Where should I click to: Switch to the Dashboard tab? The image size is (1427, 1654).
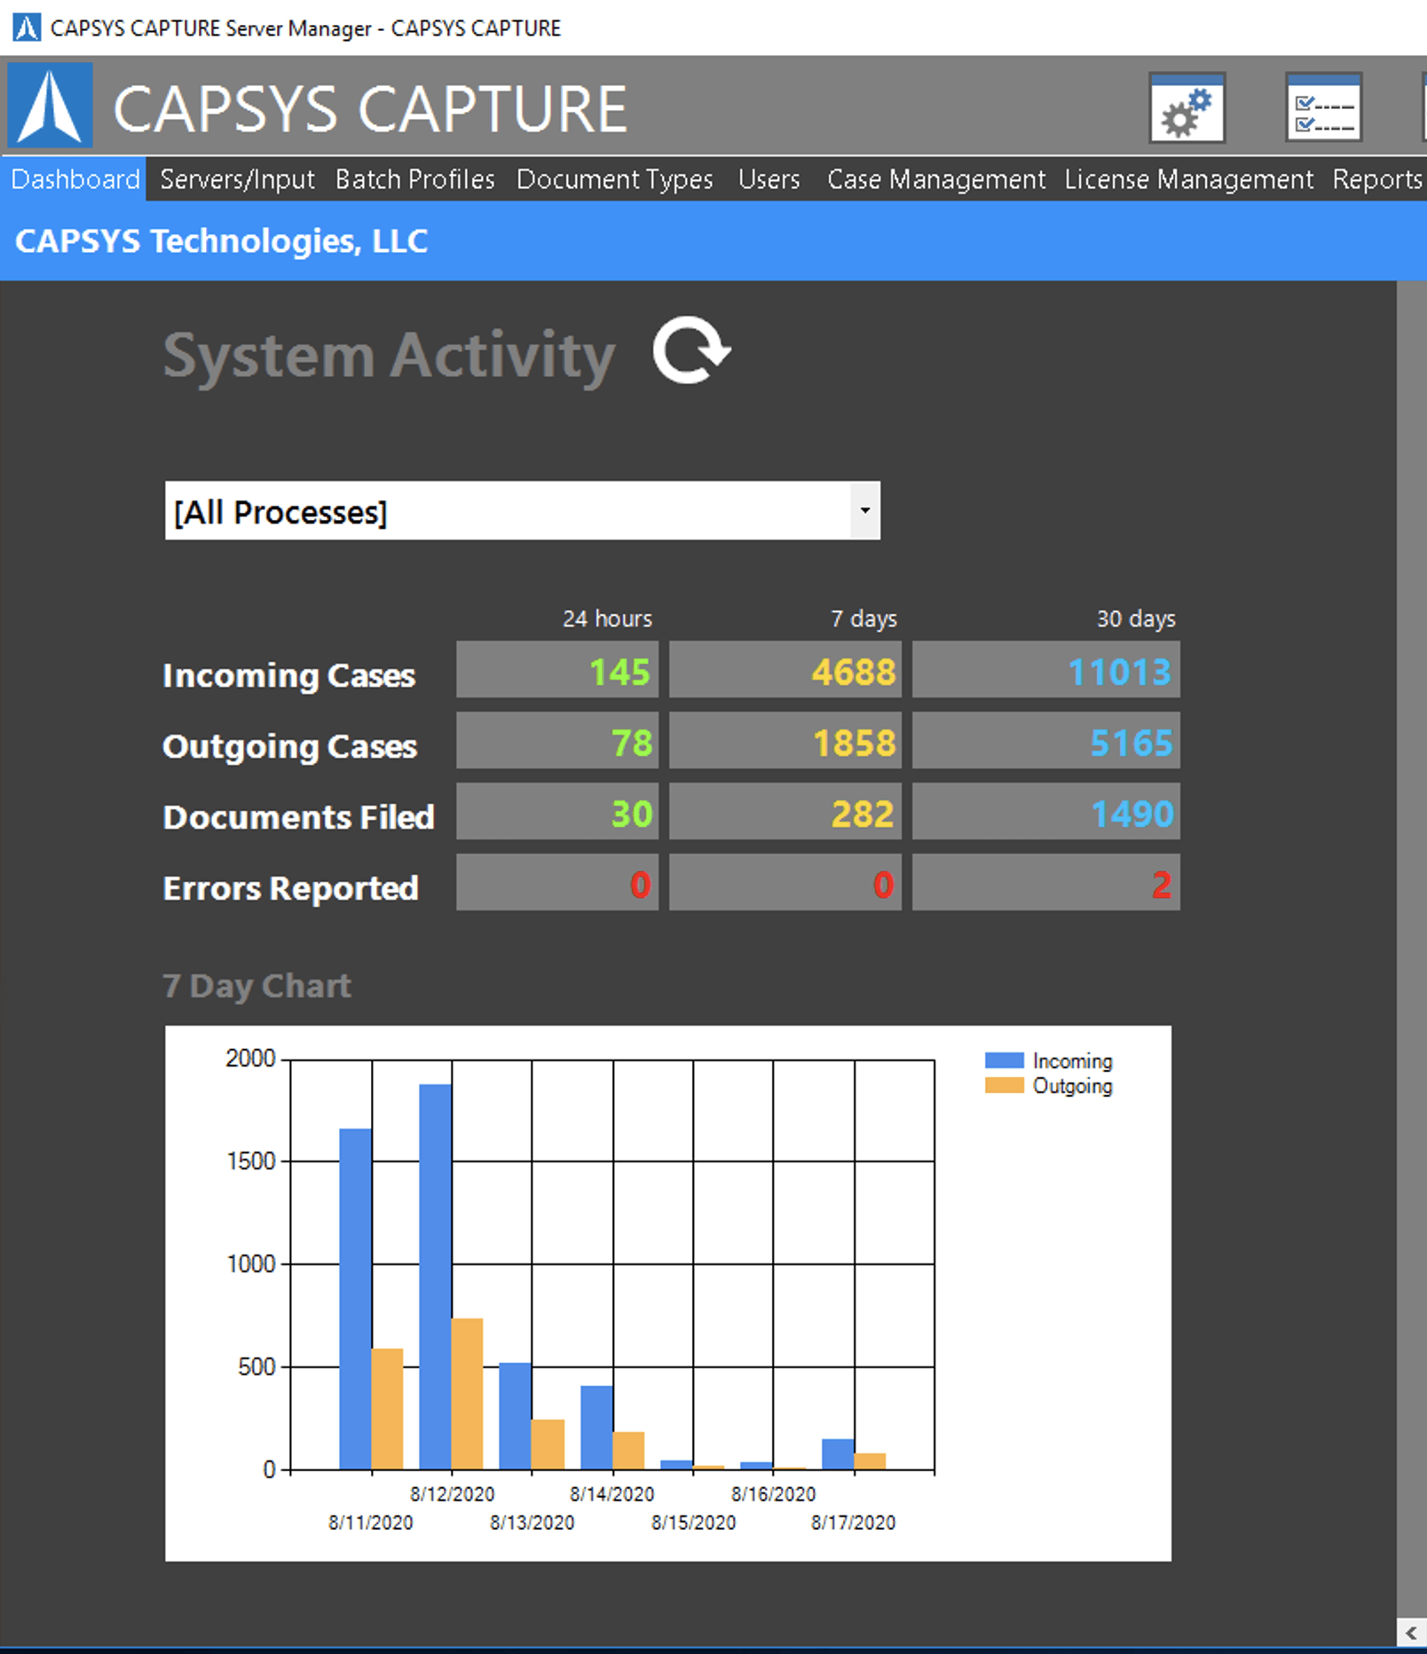point(75,179)
